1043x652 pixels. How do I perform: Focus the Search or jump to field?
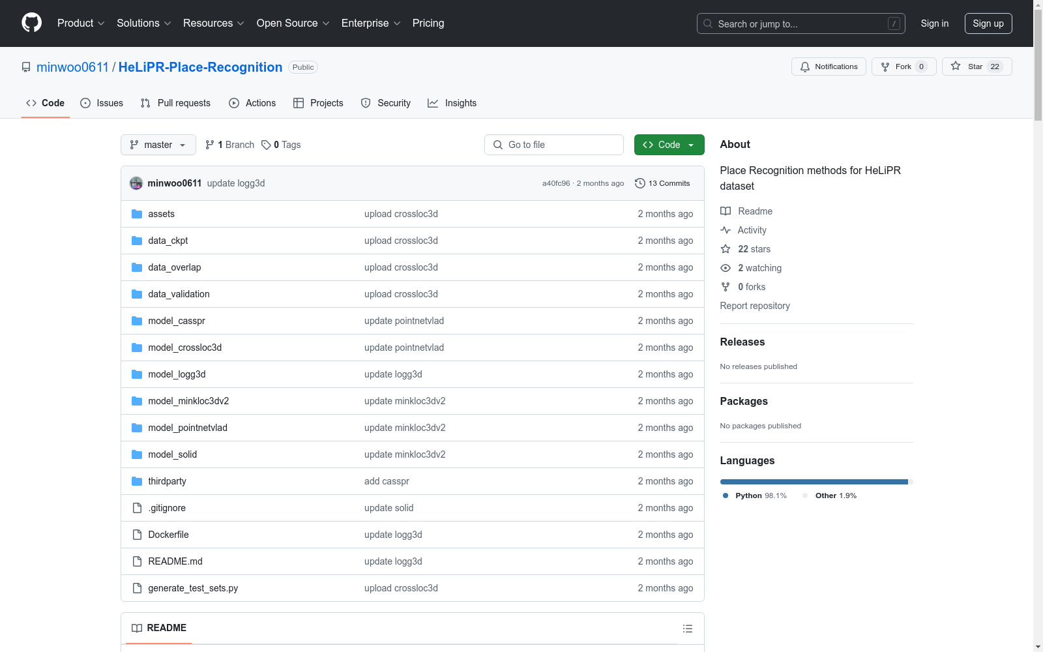801,23
